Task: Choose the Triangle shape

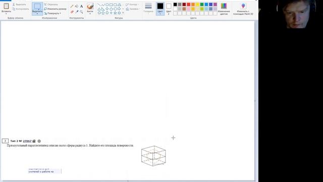Action: point(99,9)
